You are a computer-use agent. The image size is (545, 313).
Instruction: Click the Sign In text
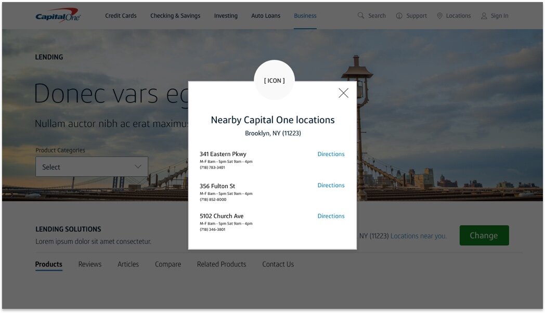499,16
